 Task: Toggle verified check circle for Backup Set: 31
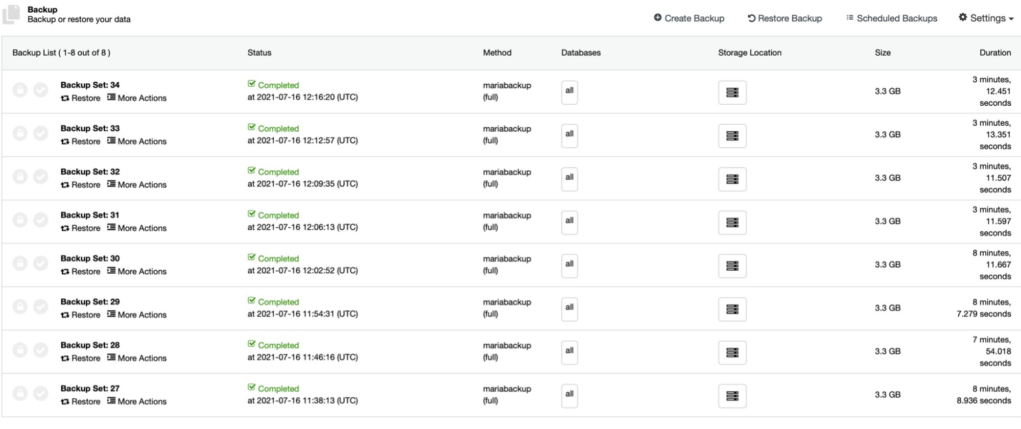pos(41,221)
